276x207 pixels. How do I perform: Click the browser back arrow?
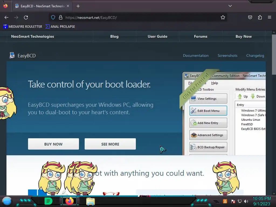point(6,18)
